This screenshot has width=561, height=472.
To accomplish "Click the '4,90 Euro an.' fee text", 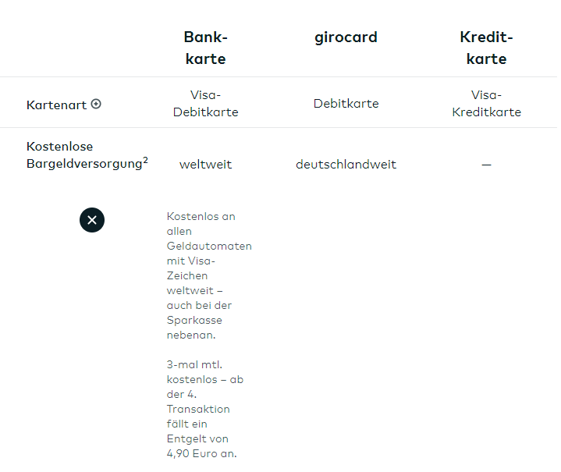I will [201, 453].
